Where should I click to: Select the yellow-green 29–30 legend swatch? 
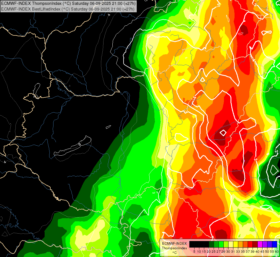226,244
